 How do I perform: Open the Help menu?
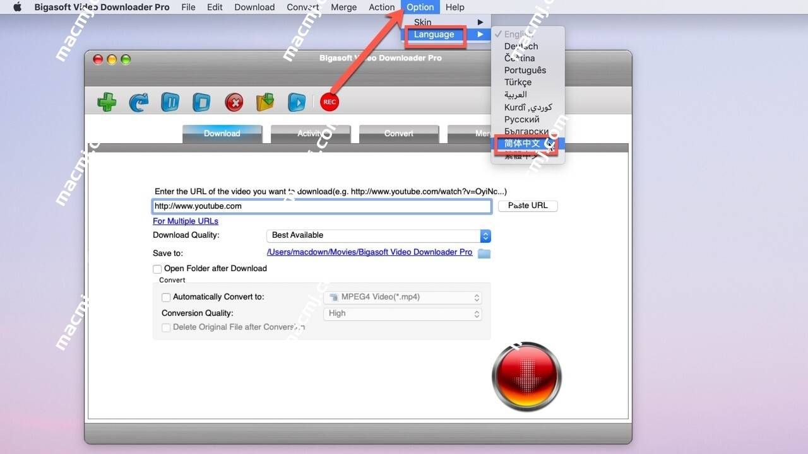tap(454, 7)
